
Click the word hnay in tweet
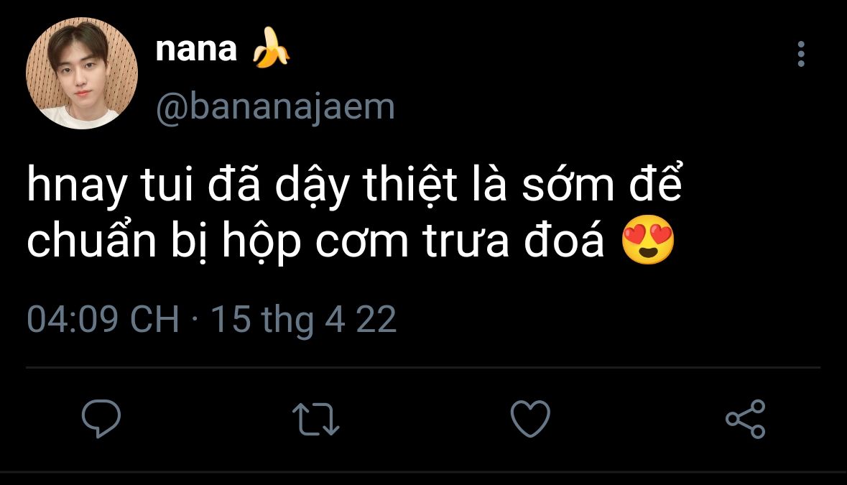tap(78, 185)
